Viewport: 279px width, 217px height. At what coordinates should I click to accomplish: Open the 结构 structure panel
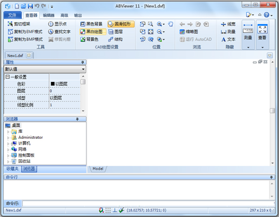coord(115,39)
